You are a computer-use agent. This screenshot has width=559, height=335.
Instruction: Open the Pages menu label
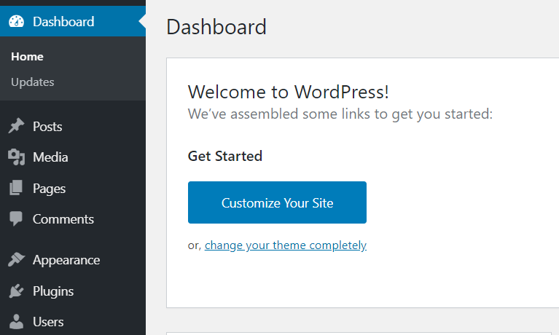(50, 189)
